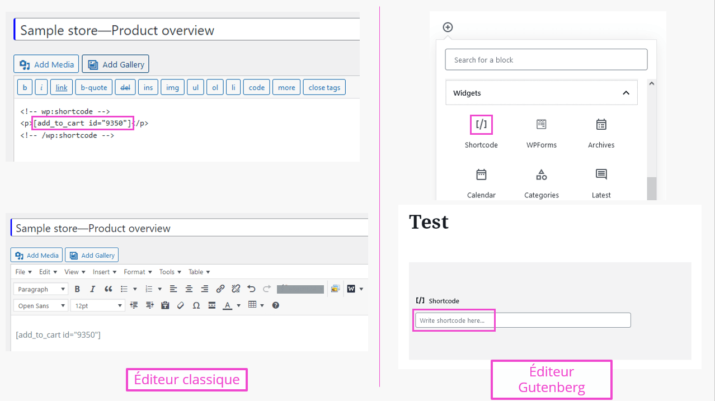Click the 'b' quicktag button
The height and width of the screenshot is (401, 715).
coord(25,87)
